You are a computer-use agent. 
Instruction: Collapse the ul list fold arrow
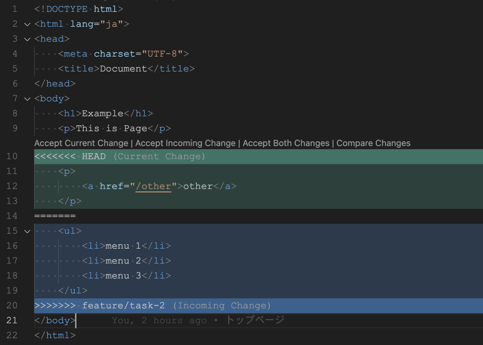coord(27,231)
